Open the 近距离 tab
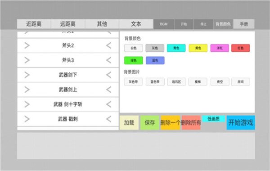 34,24
